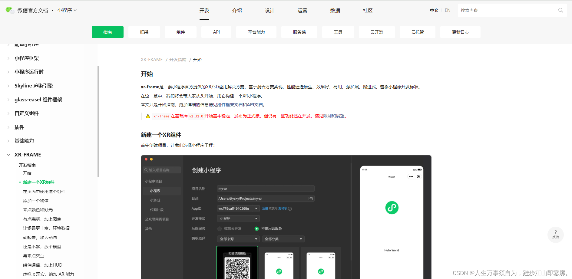The height and width of the screenshot is (279, 572).
Task: Switch documentation language to EN
Action: click(x=448, y=10)
